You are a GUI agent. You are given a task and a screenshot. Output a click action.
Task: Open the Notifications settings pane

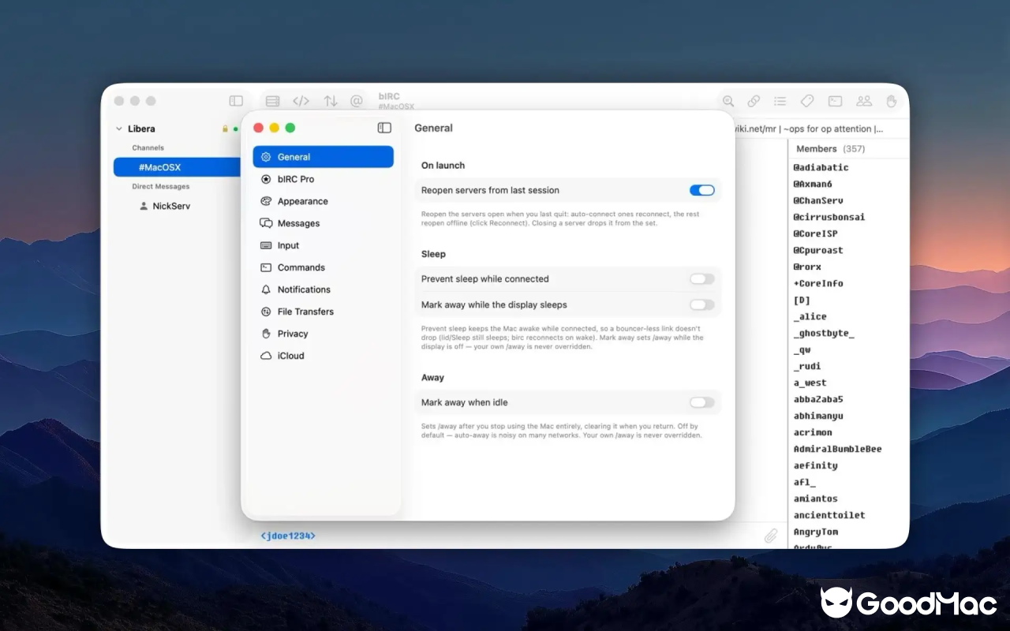(x=324, y=289)
